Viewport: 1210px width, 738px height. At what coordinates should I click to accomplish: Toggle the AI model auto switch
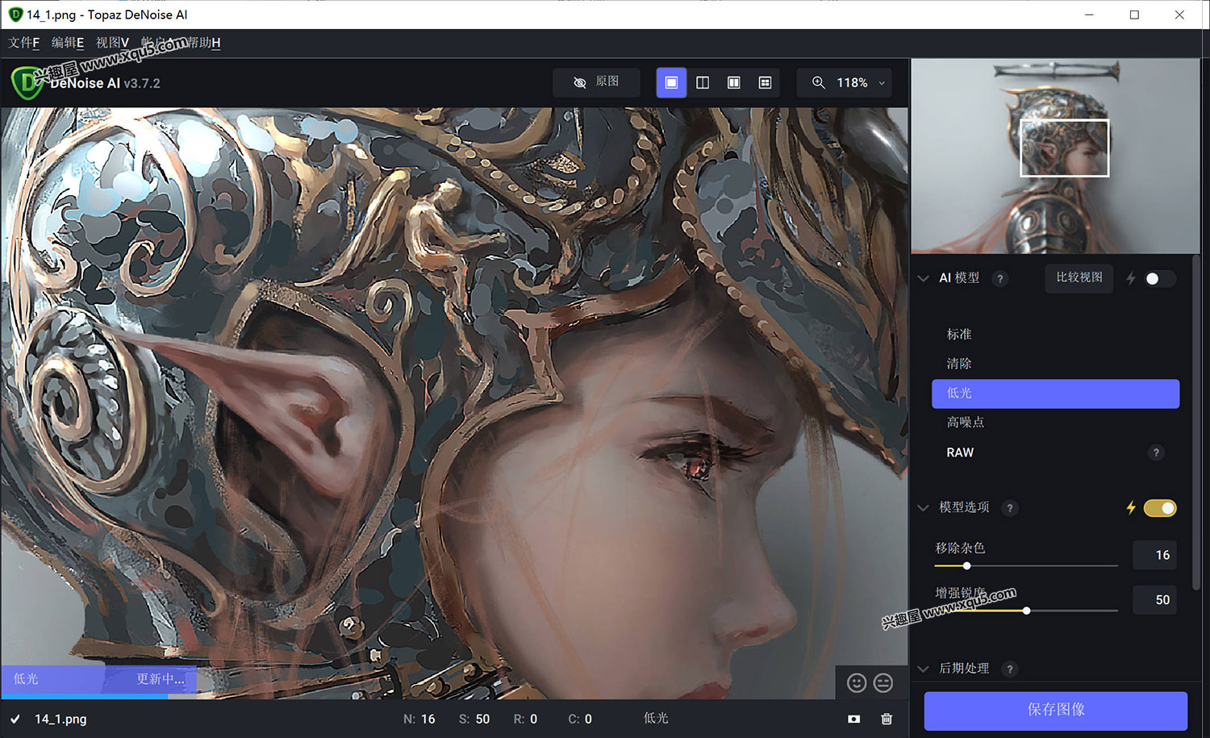1160,279
